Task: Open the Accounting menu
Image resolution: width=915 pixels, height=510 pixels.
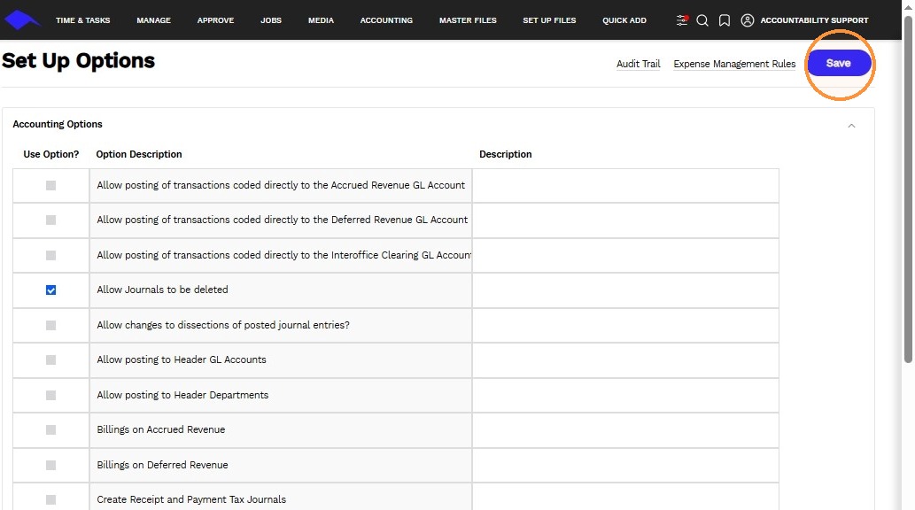Action: 386,19
